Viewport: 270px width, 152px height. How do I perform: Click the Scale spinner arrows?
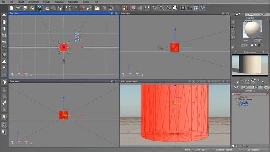261,41
